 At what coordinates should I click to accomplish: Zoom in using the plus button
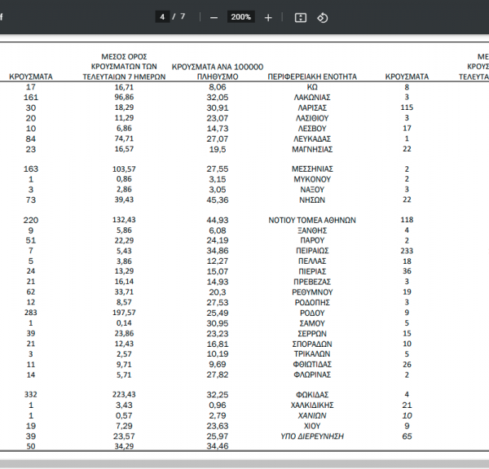(268, 18)
